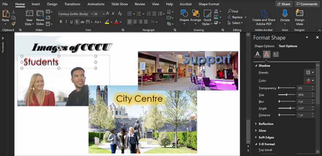
Task: Open font name Century Gothic dropdown
Action: [x=92, y=14]
